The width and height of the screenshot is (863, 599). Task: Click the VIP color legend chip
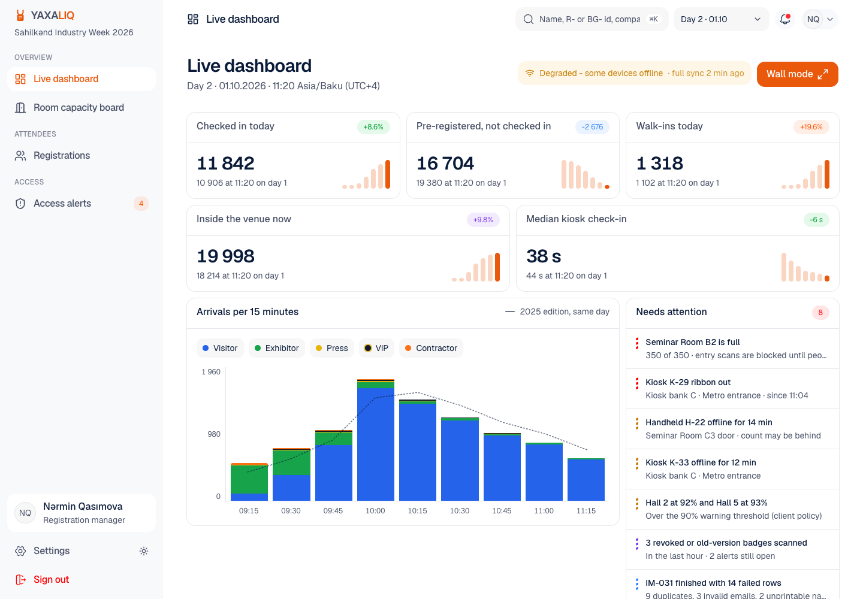coord(376,348)
